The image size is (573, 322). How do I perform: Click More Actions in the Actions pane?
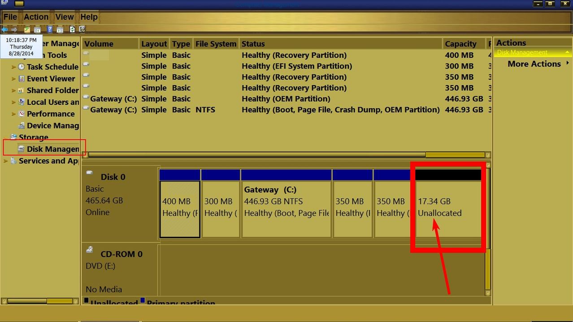(534, 64)
